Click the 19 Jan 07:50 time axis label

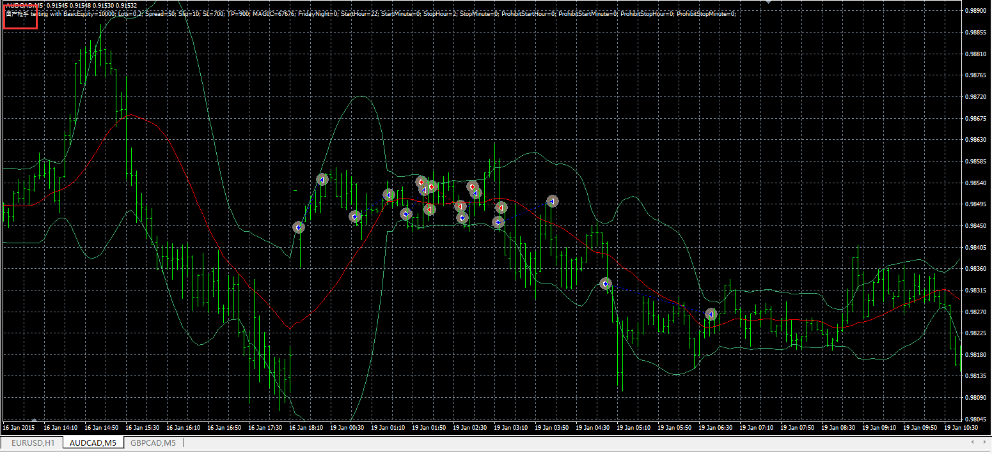[798, 427]
